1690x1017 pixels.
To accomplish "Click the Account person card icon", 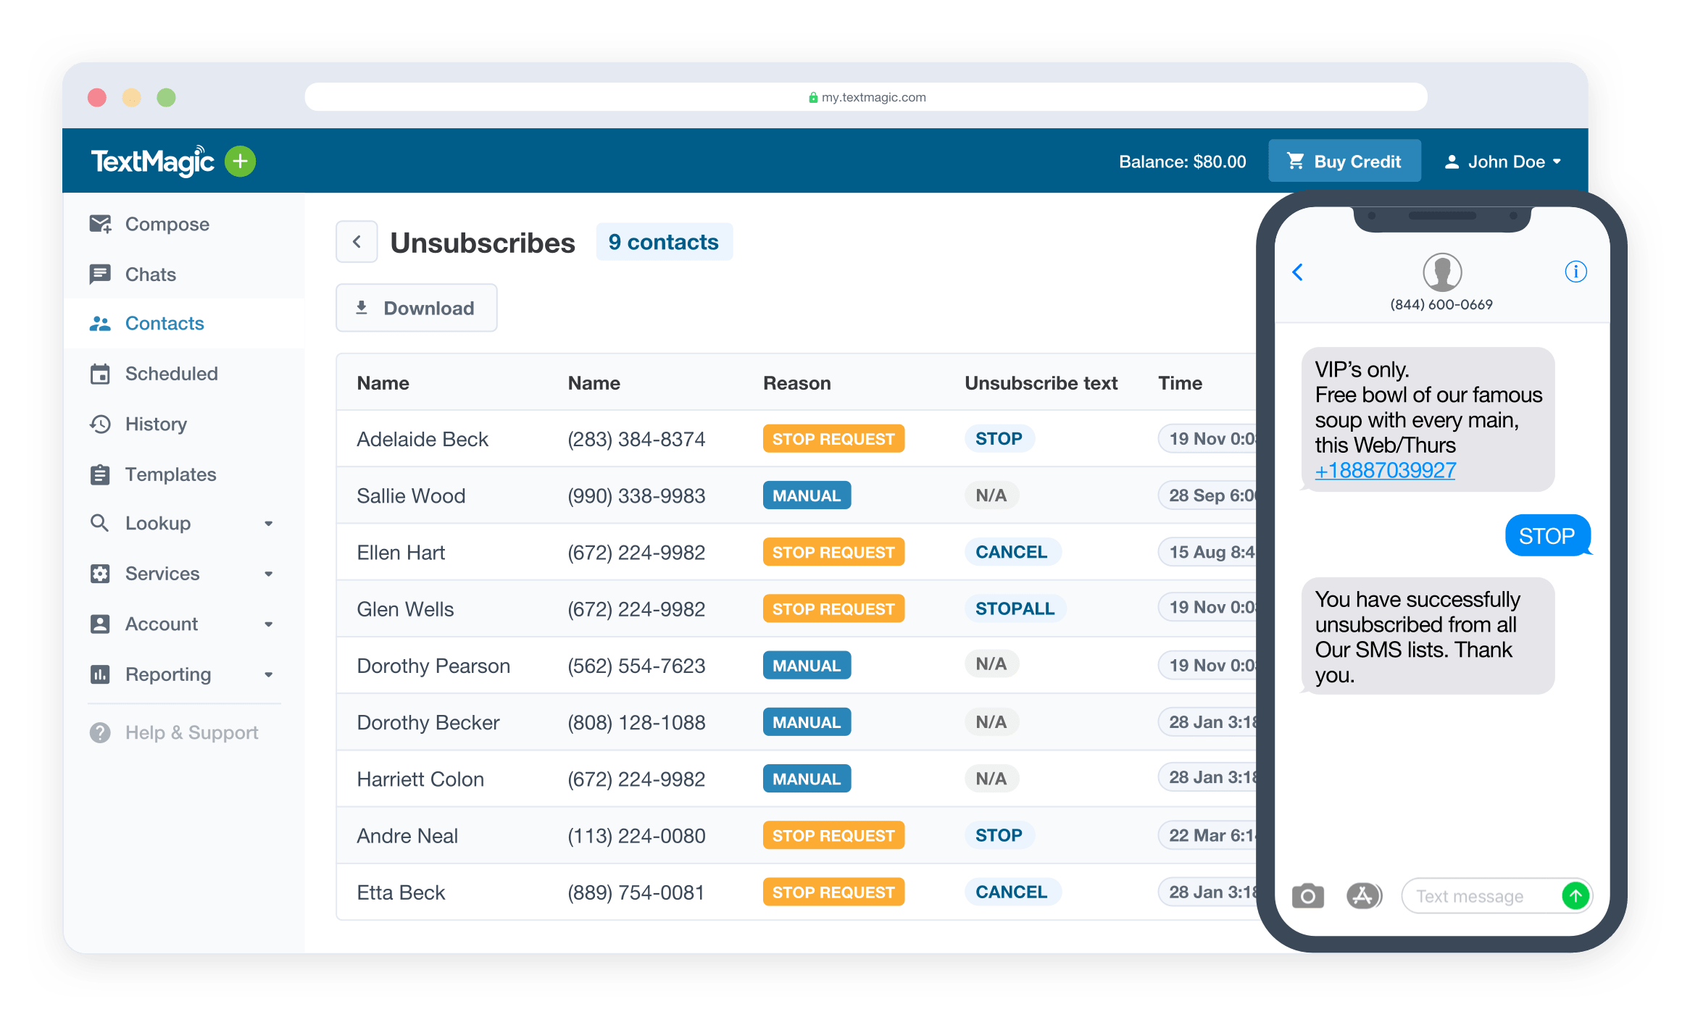I will tap(100, 624).
